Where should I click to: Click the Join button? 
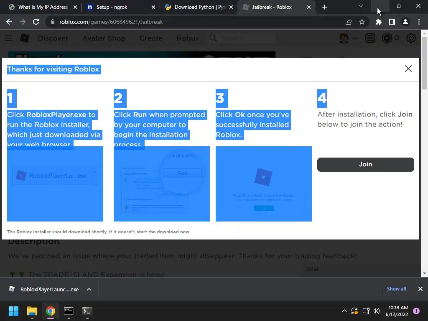point(365,164)
